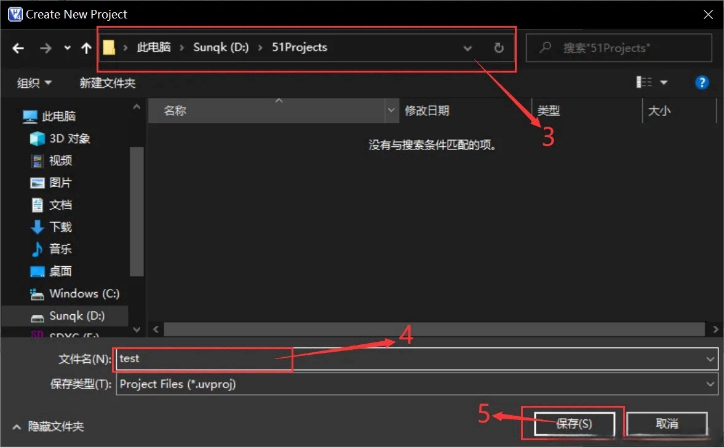Open the 组织 menu
This screenshot has height=447, width=724.
pos(33,82)
